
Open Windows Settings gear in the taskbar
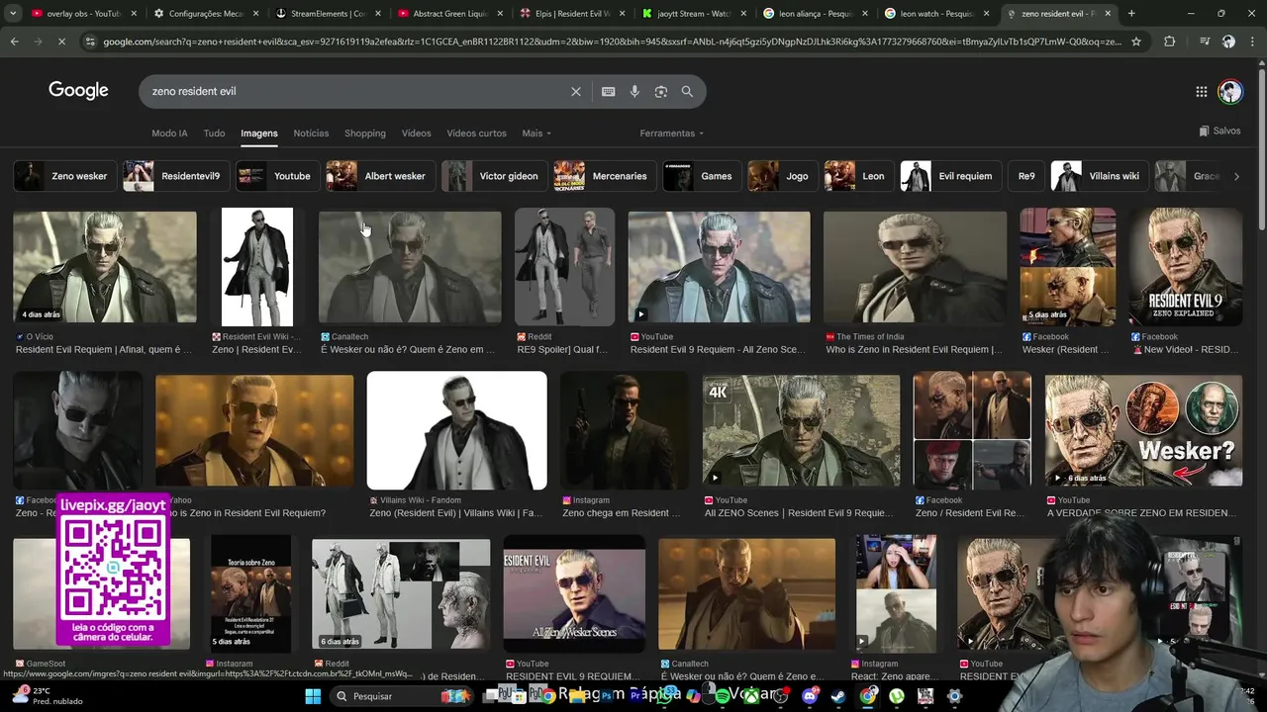[954, 696]
